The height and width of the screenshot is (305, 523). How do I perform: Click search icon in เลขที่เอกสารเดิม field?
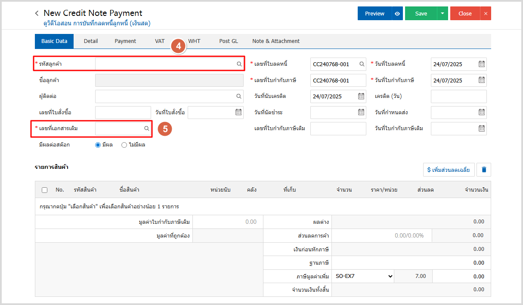146,128
